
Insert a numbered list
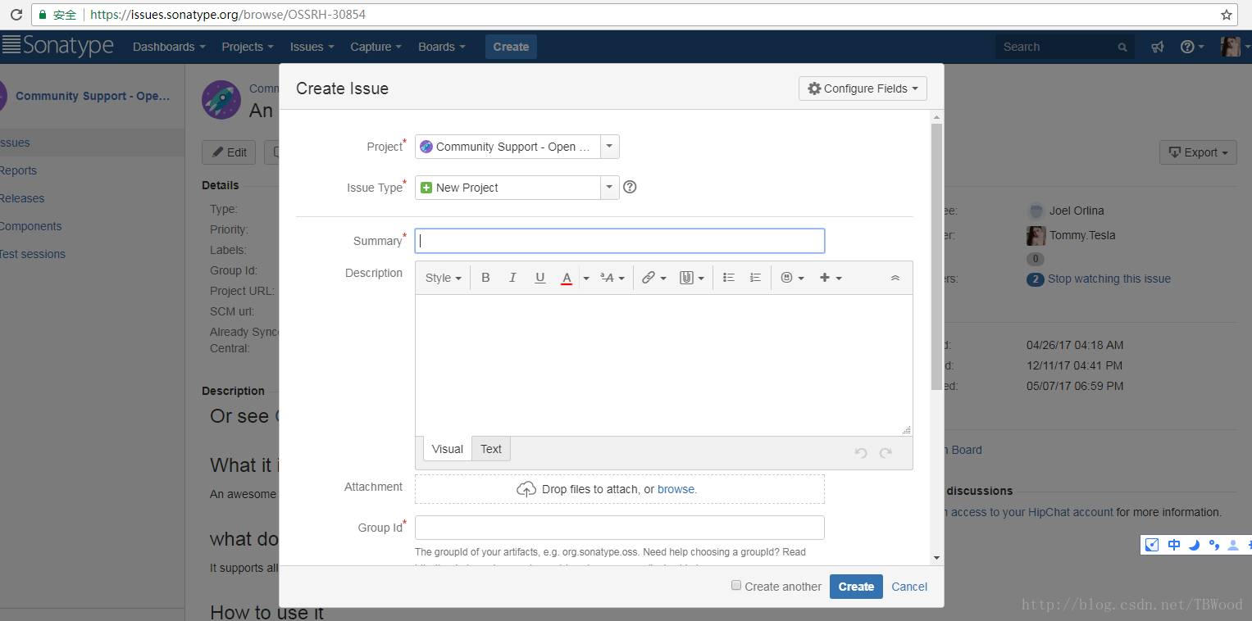pyautogui.click(x=756, y=278)
